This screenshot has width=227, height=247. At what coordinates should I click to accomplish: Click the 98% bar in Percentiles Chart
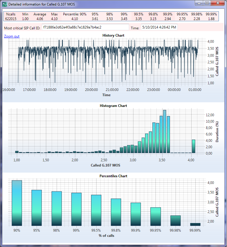tap(57, 209)
